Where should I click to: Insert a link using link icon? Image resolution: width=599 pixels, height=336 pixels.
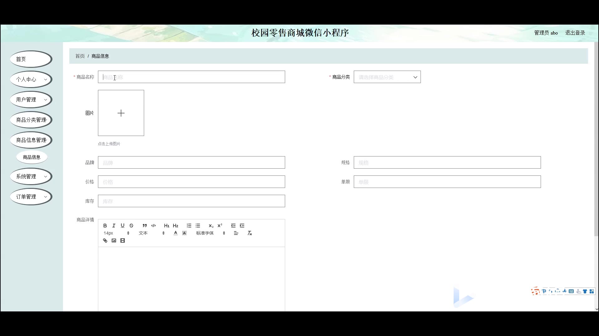point(105,240)
